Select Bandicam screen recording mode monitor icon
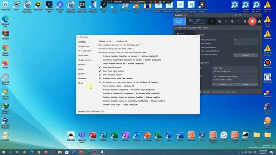This screenshot has height=155, width=276. 179,22
